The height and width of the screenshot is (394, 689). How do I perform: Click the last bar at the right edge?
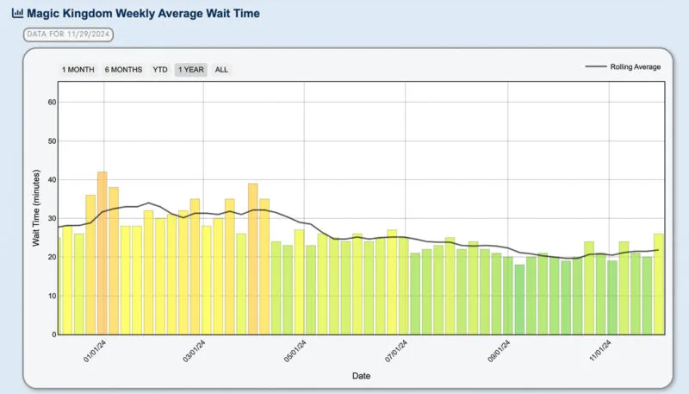click(x=658, y=284)
